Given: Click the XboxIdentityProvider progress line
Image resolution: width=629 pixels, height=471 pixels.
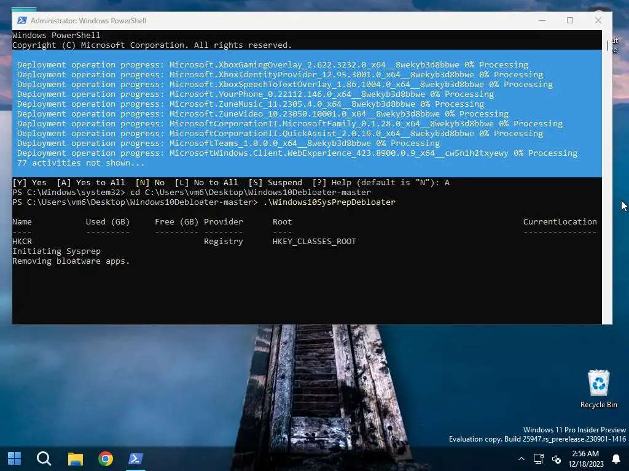Looking at the screenshot, I should click(280, 75).
